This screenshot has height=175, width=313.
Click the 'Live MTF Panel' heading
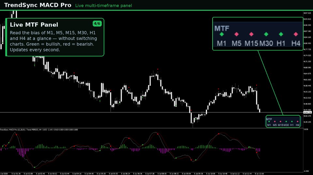[34, 25]
